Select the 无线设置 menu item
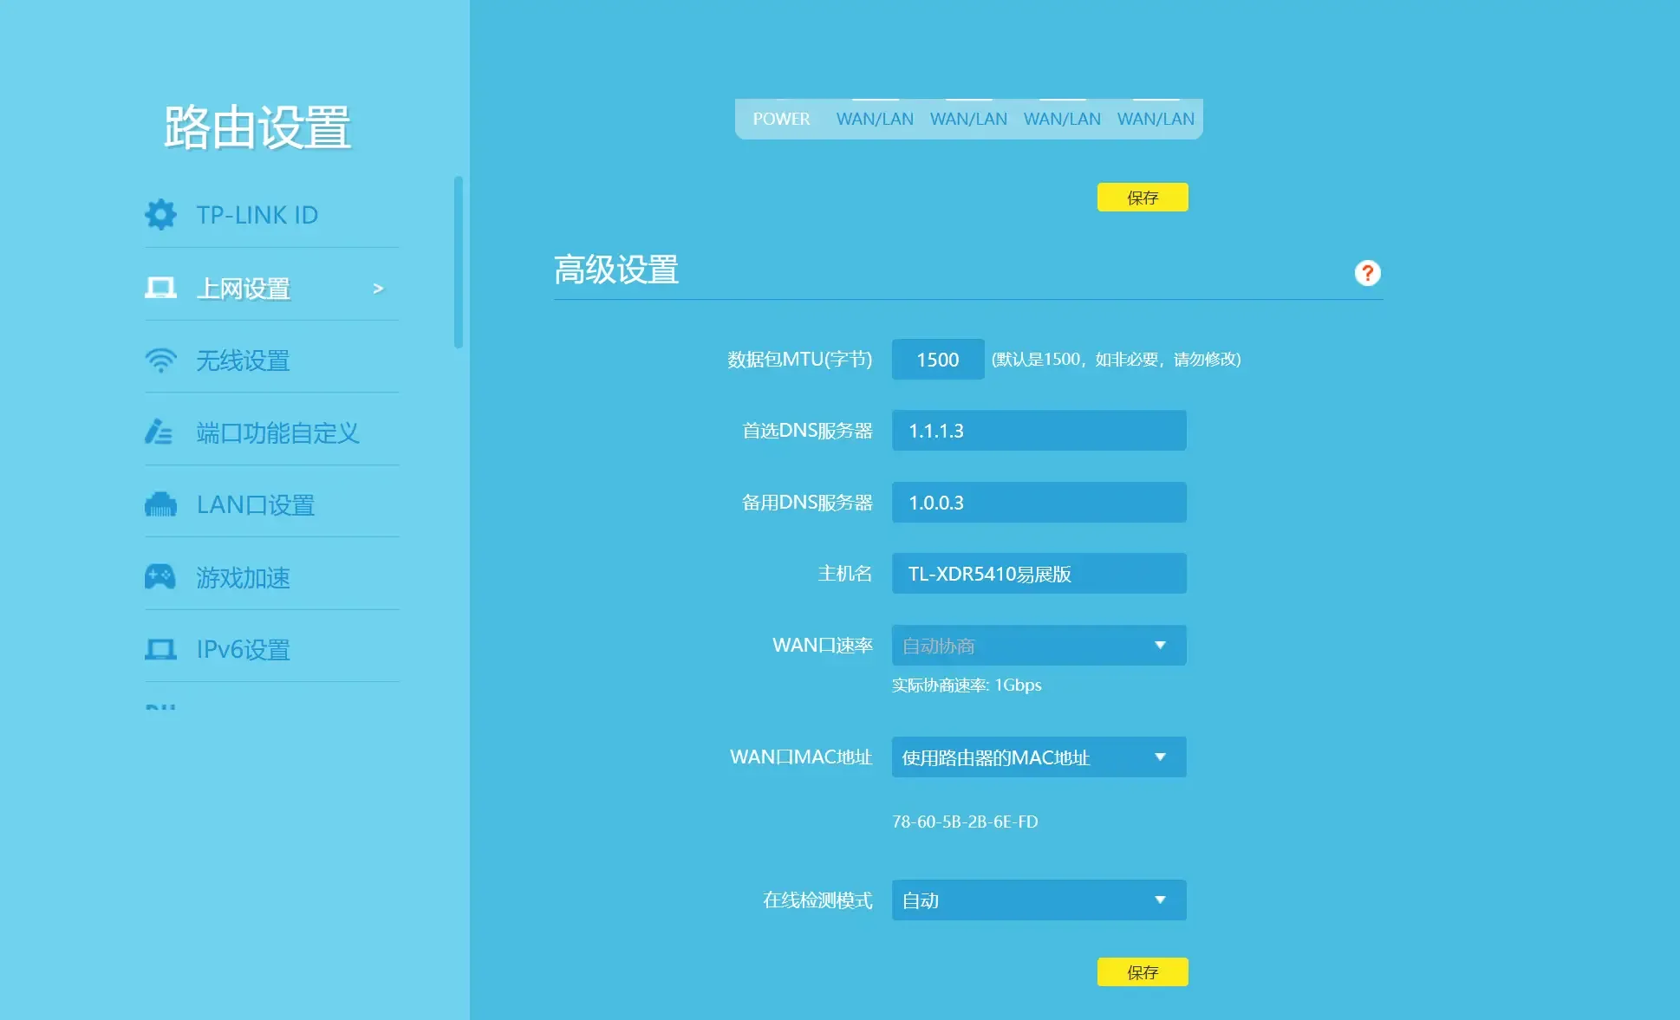Screen dimensions: 1680x1020 pyautogui.click(x=243, y=360)
